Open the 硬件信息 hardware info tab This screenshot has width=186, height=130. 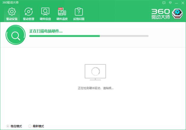tap(45, 14)
